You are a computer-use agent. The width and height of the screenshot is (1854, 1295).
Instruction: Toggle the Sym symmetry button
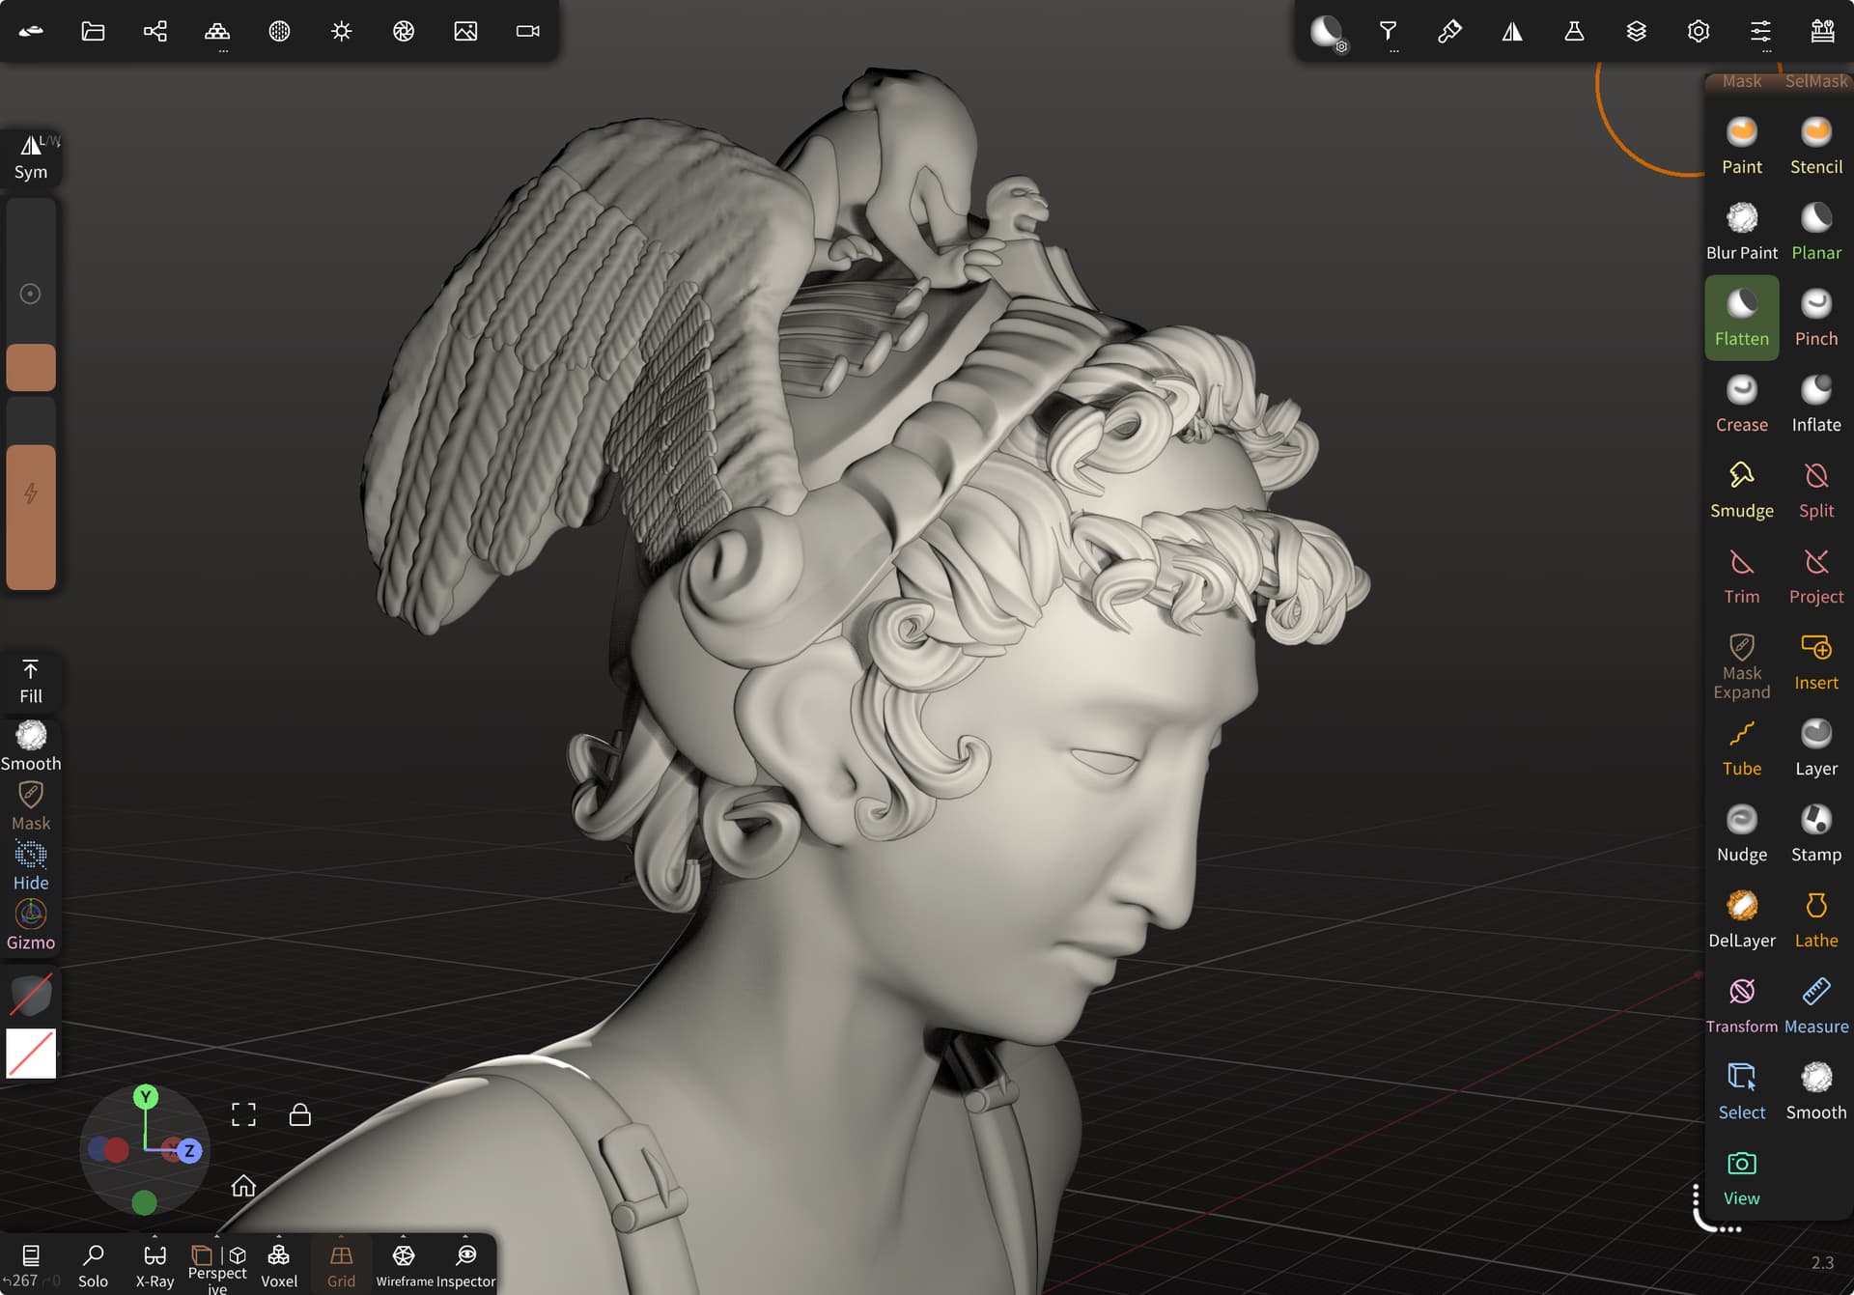point(31,157)
